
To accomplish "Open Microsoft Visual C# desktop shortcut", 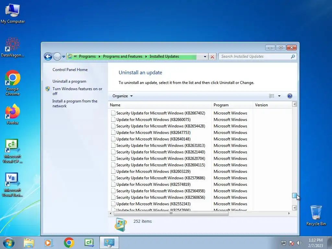I will coord(13,151).
